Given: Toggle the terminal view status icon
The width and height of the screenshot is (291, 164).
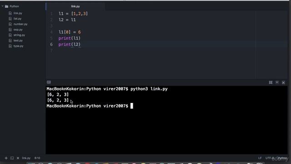Looking at the screenshot, I should click(x=12, y=158).
